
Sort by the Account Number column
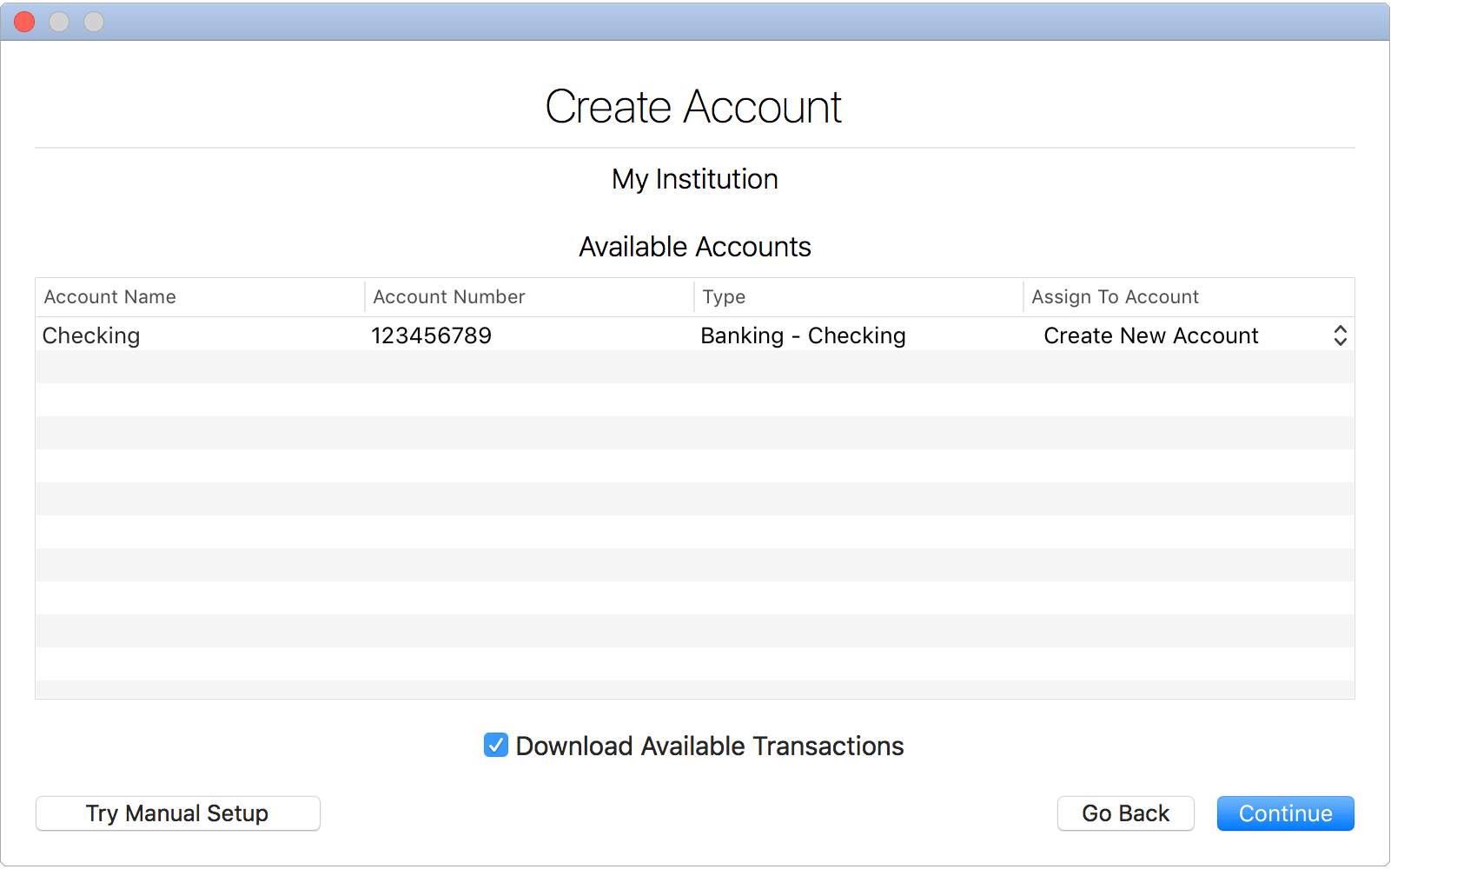tap(448, 296)
